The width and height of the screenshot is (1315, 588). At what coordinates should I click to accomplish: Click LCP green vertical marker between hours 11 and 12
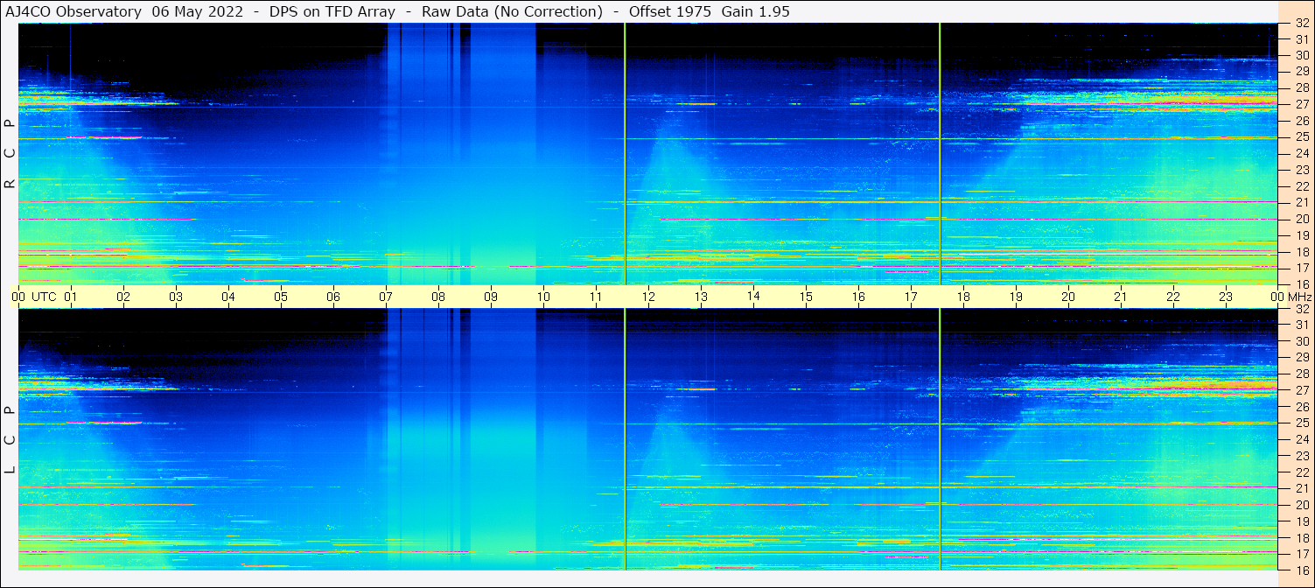point(625,439)
